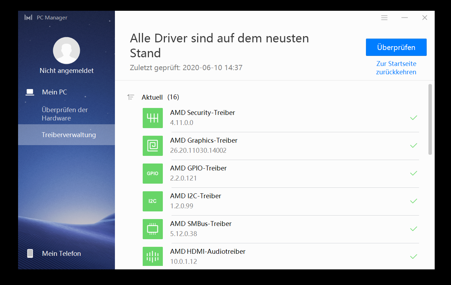The width and height of the screenshot is (451, 285).
Task: Click the phone icon beside Mein Telefon
Action: pyautogui.click(x=30, y=253)
